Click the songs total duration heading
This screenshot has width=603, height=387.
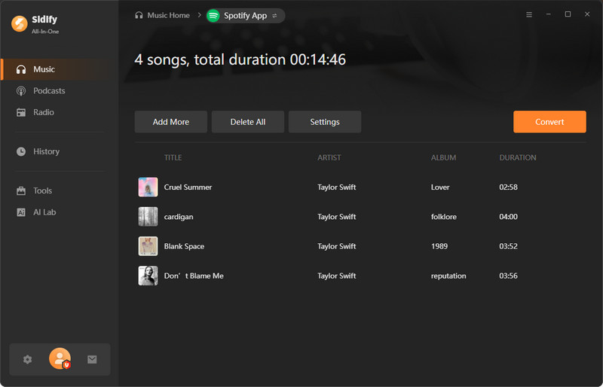pyautogui.click(x=240, y=60)
